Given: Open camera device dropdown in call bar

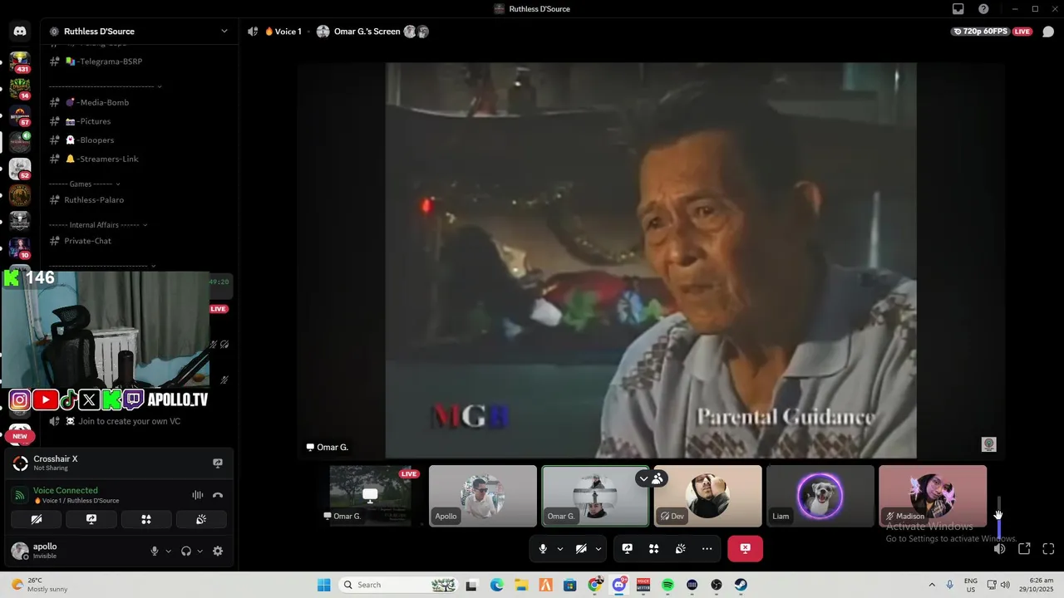Looking at the screenshot, I should 598,548.
